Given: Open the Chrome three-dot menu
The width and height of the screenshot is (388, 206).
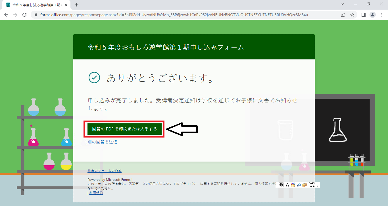Looking at the screenshot, I should pos(382,15).
